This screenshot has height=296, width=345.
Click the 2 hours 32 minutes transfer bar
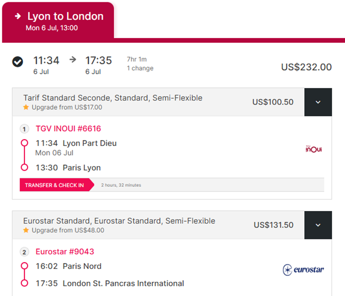(172, 185)
